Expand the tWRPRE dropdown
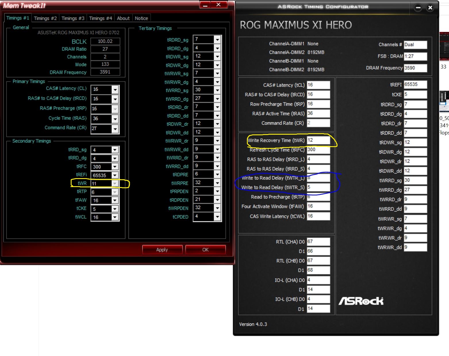 pos(217,183)
